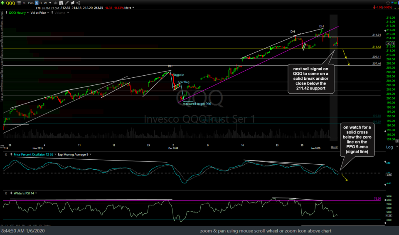Click the move handle of Price Percent Oscillator
This screenshot has height=235, width=399.
pos(11,154)
